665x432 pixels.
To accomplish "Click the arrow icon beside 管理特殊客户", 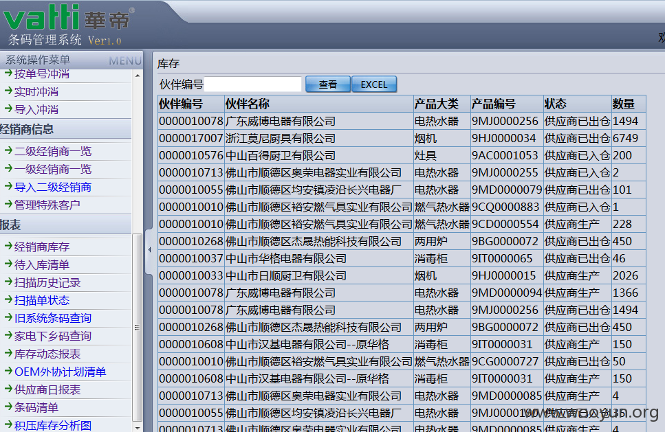I will tap(8, 204).
